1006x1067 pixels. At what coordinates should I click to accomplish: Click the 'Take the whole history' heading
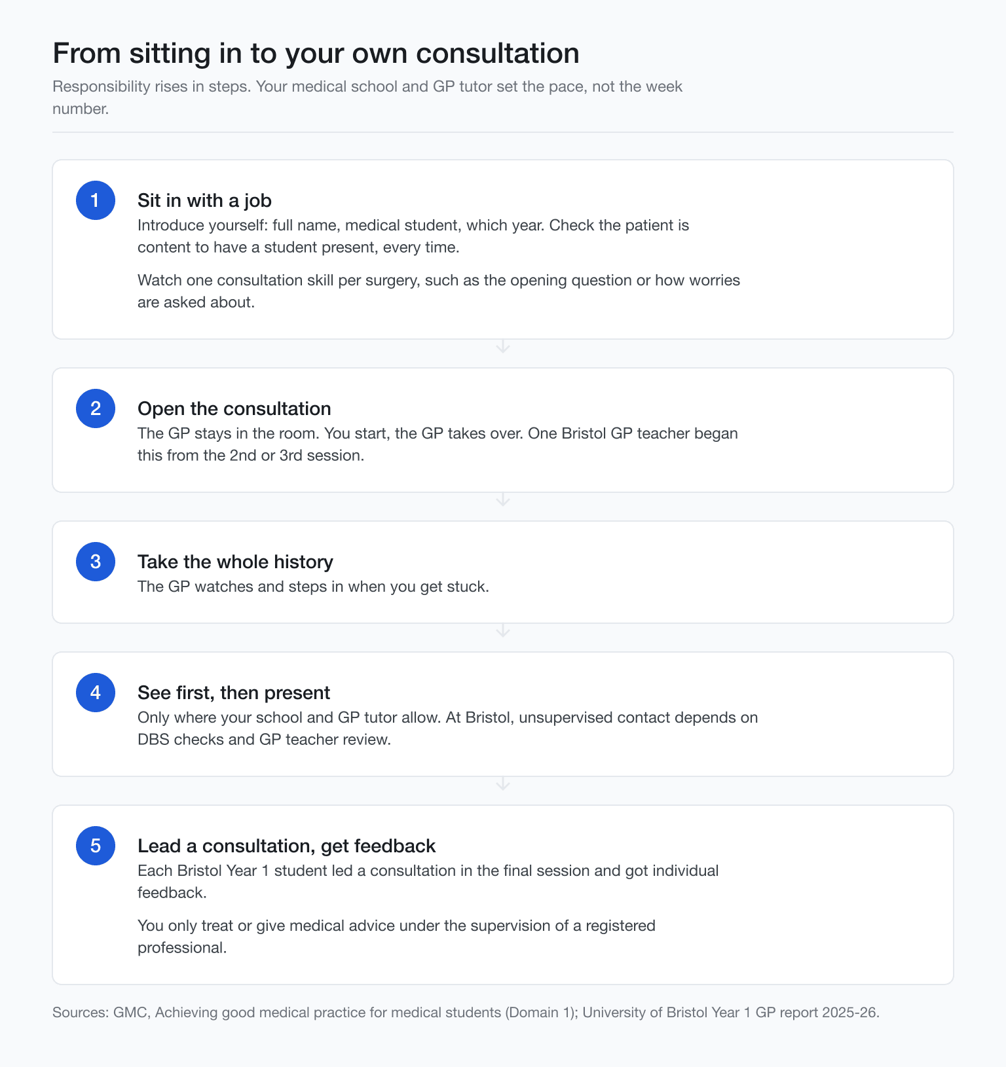click(x=235, y=562)
